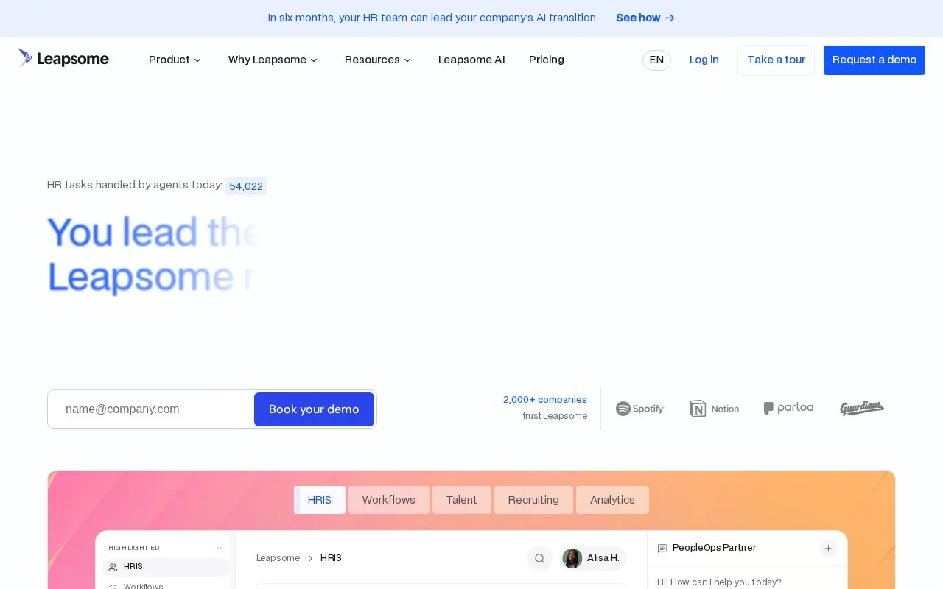The width and height of the screenshot is (943, 589).
Task: Open the Resources dropdown menu
Action: [378, 60]
